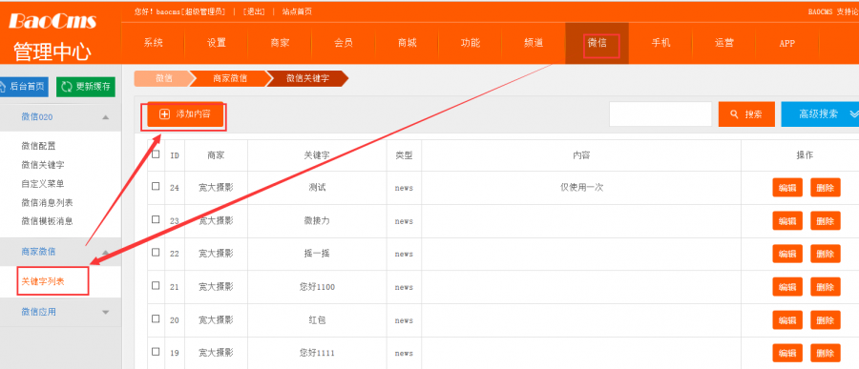Collapse the 微信O2O section arrow
The width and height of the screenshot is (859, 369).
pyautogui.click(x=106, y=117)
